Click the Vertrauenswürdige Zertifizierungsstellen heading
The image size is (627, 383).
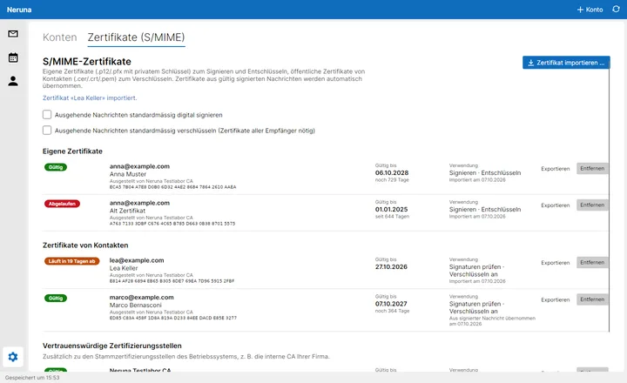(x=112, y=346)
